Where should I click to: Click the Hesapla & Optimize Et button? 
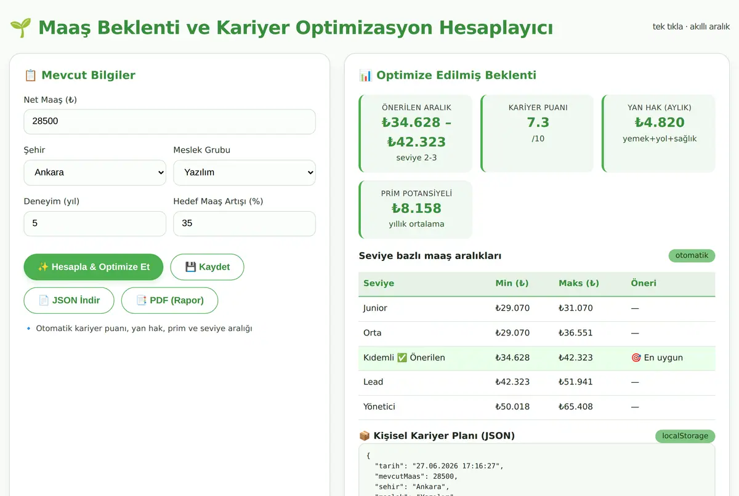tap(94, 267)
